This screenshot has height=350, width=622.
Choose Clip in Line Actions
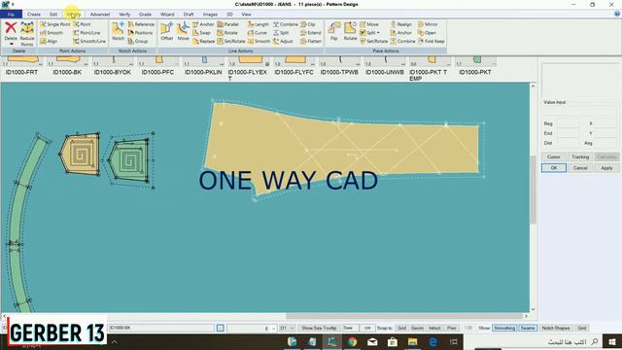308,24
